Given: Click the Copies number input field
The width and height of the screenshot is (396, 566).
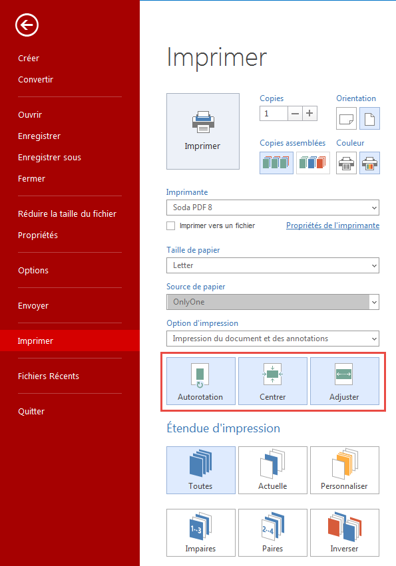Looking at the screenshot, I should point(274,113).
